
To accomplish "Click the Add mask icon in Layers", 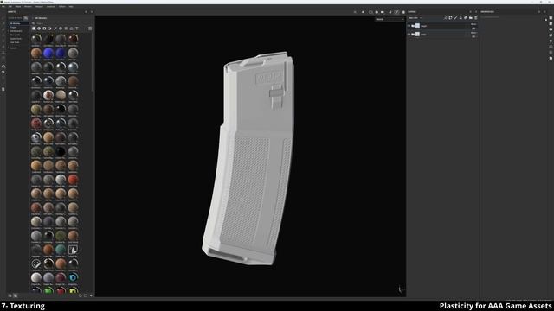I will click(450, 17).
